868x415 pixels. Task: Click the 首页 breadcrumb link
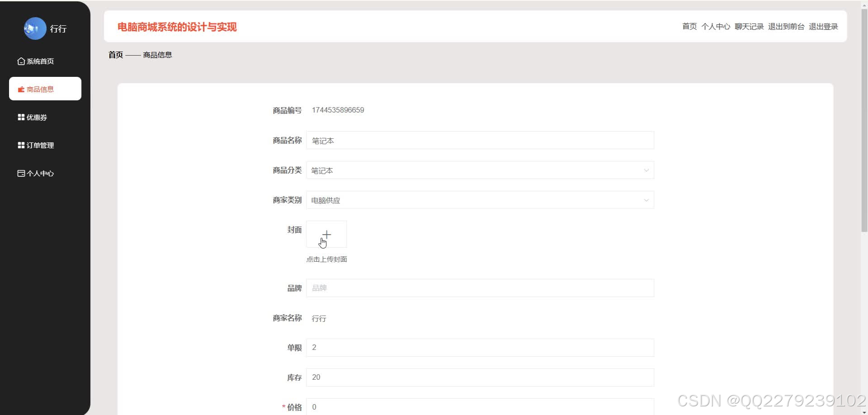(x=115, y=55)
